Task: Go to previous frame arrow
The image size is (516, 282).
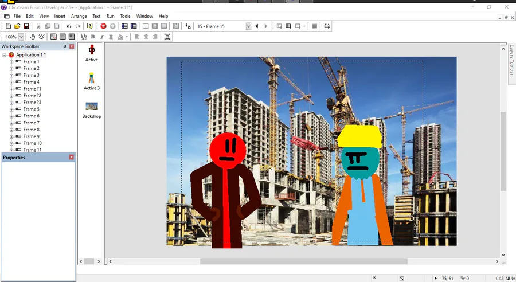Action: pos(257,26)
